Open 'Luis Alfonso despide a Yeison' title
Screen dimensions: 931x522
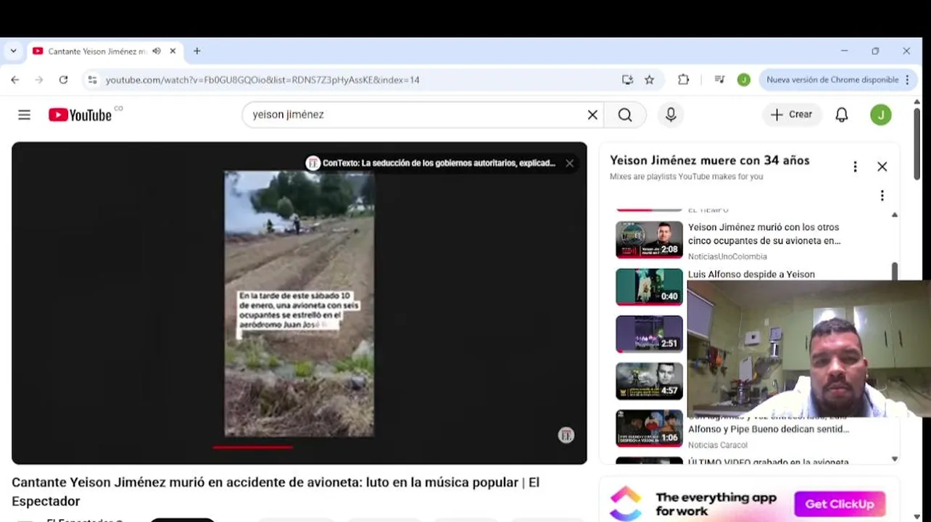click(751, 274)
